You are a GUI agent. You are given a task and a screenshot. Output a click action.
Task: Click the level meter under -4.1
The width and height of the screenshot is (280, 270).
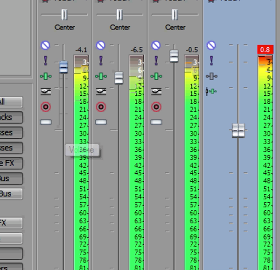pos(81,162)
